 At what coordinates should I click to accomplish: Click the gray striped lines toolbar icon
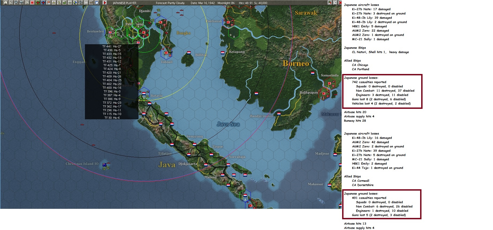[91, 3]
